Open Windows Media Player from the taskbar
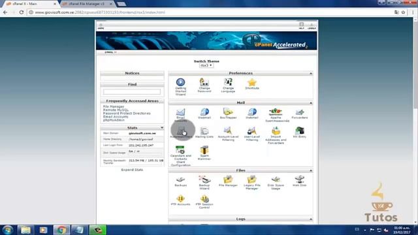Screen dimensions: 418x235 (x=44, y=230)
